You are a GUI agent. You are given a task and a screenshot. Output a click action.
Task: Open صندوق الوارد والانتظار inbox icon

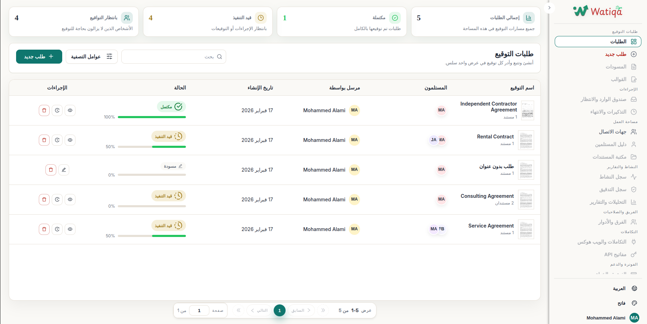634,99
